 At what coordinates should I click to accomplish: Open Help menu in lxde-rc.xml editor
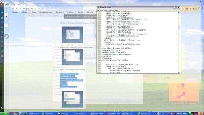point(117,10)
